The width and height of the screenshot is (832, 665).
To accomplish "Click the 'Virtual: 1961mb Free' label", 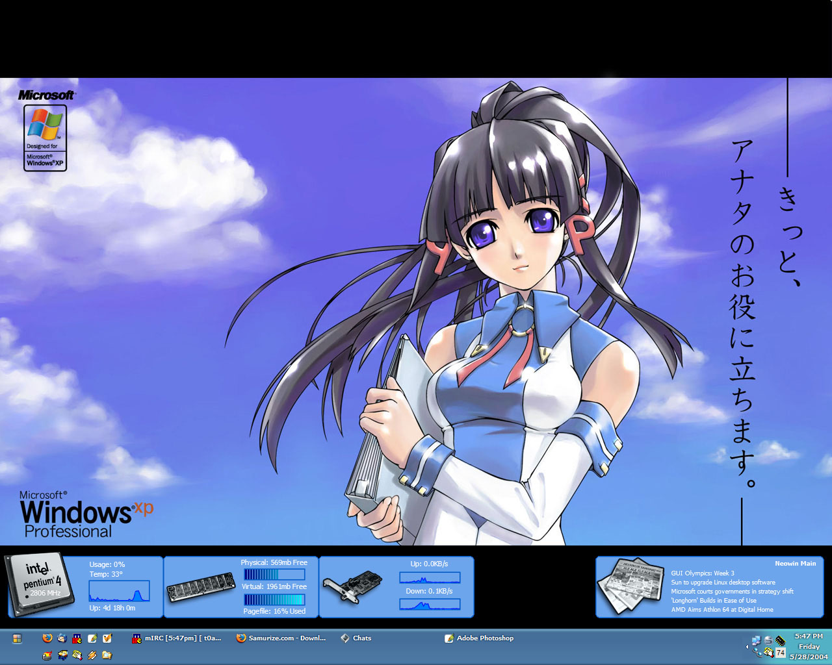I will tap(274, 586).
